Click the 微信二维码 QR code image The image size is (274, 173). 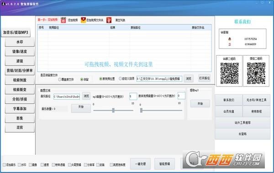pyautogui.click(x=256, y=73)
